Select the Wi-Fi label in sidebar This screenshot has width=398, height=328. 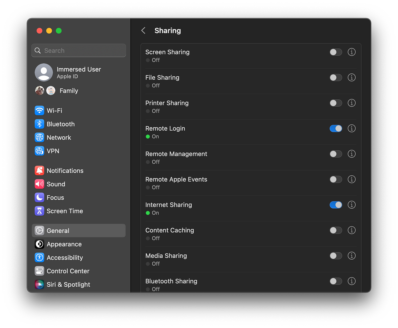click(54, 111)
